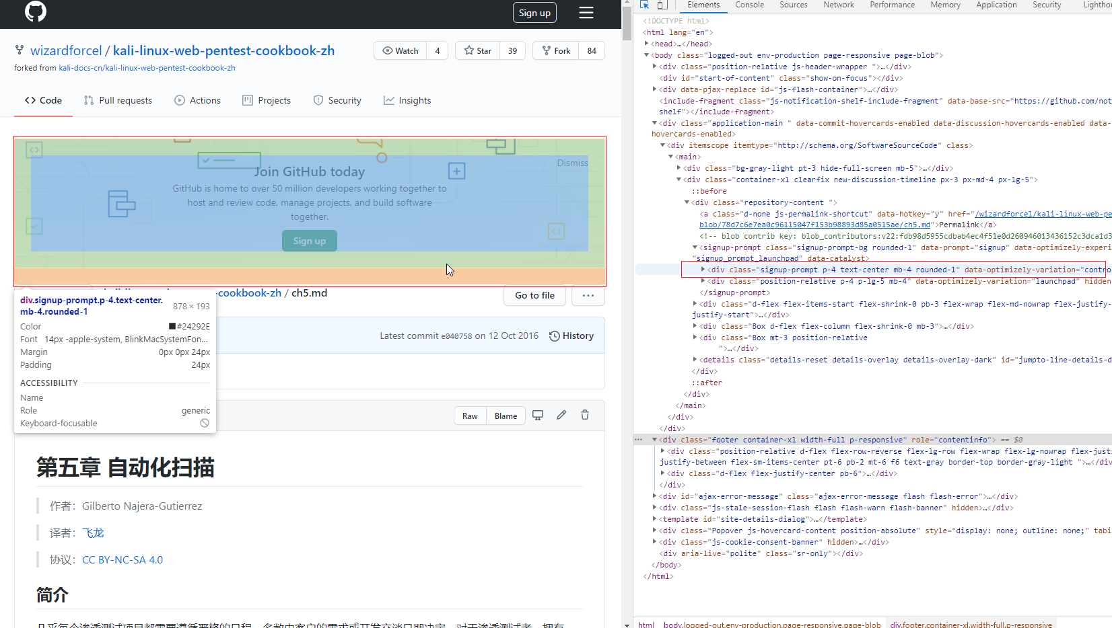Open the file History link
This screenshot has height=628, width=1112.
(x=571, y=336)
